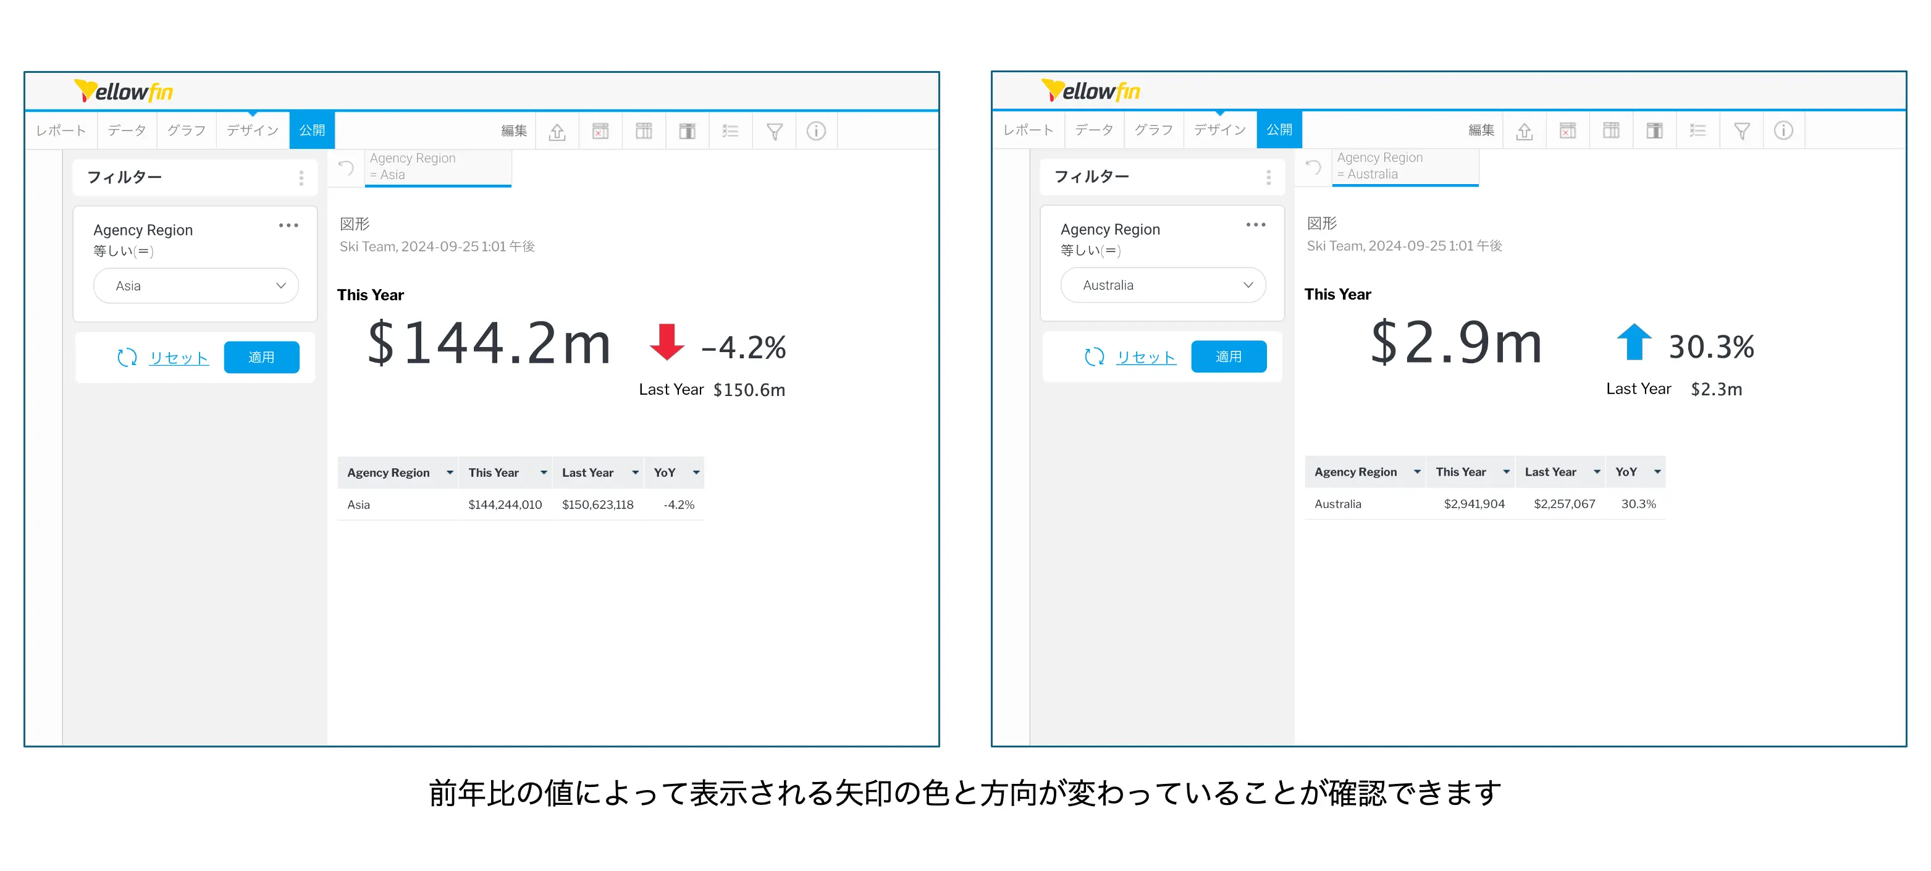Viewport: 1931px width, 871px height.
Task: Click the リセット link under the Australia filter
Action: 1145,358
